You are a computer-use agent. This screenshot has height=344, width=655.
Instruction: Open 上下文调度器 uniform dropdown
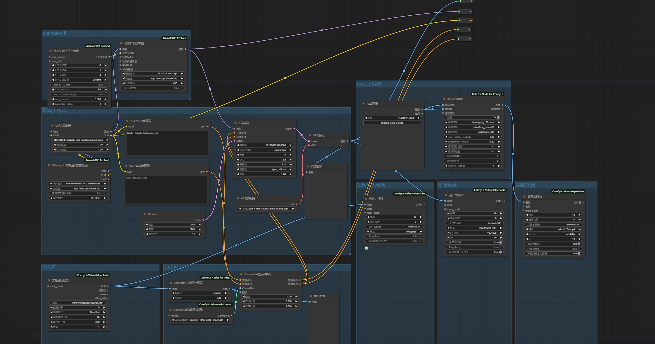79,80
